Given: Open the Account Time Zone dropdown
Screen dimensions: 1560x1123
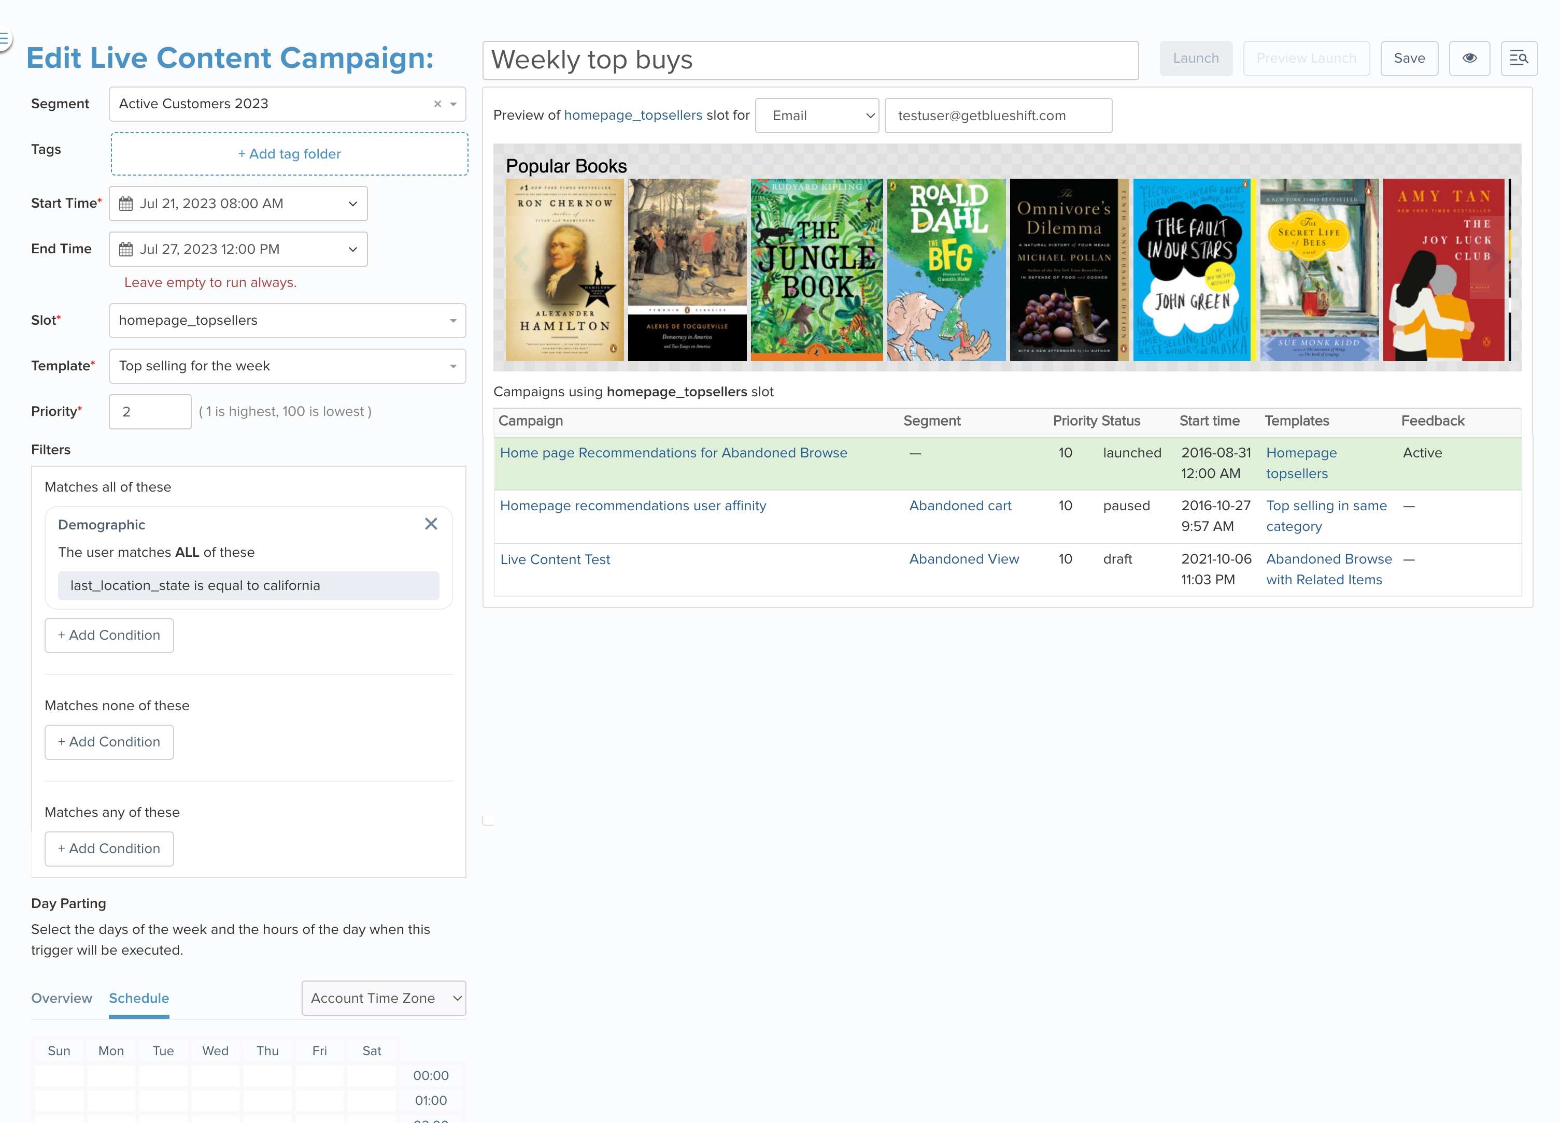Looking at the screenshot, I should click(384, 998).
